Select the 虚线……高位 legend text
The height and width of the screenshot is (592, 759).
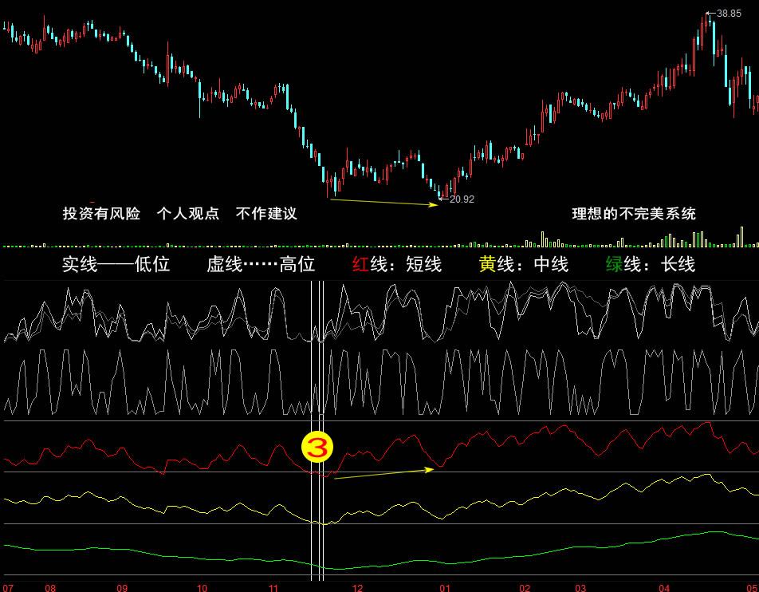(x=261, y=265)
